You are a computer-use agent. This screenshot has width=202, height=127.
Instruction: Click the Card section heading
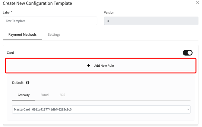pyautogui.click(x=11, y=52)
